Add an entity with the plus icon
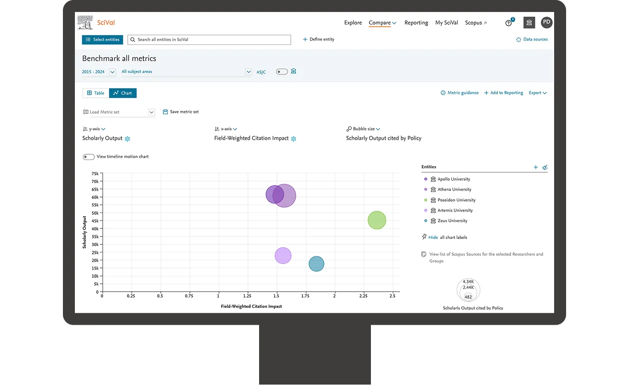Image resolution: width=629 pixels, height=385 pixels. tap(536, 167)
